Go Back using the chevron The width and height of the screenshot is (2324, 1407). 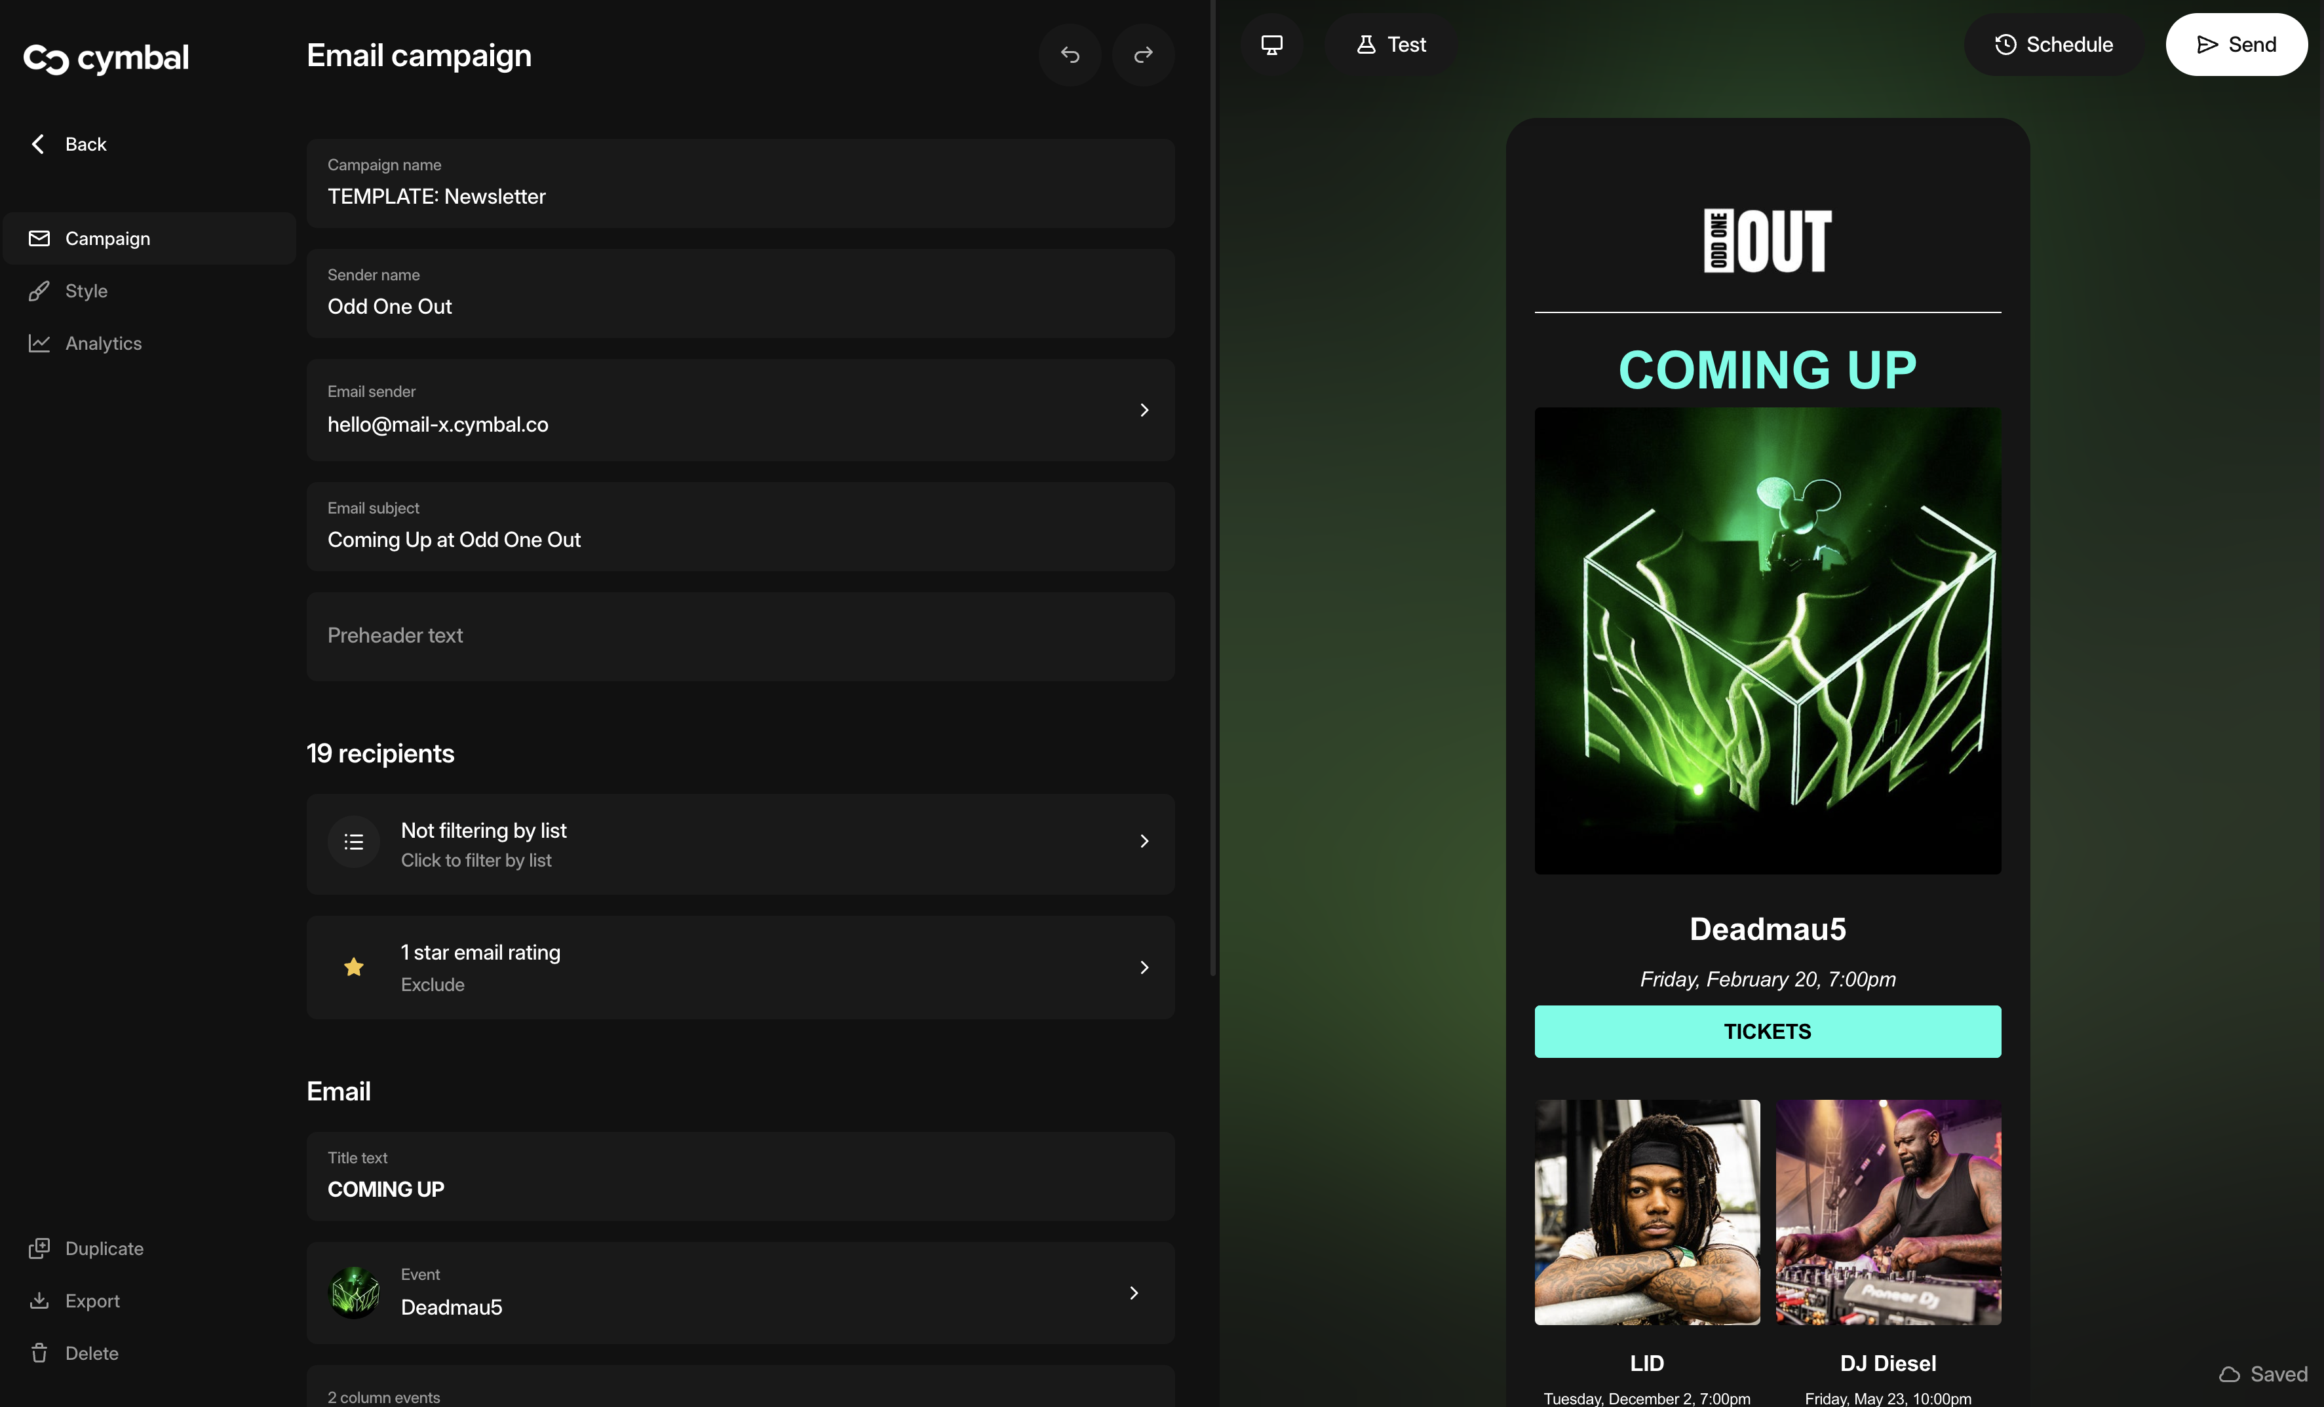point(38,144)
